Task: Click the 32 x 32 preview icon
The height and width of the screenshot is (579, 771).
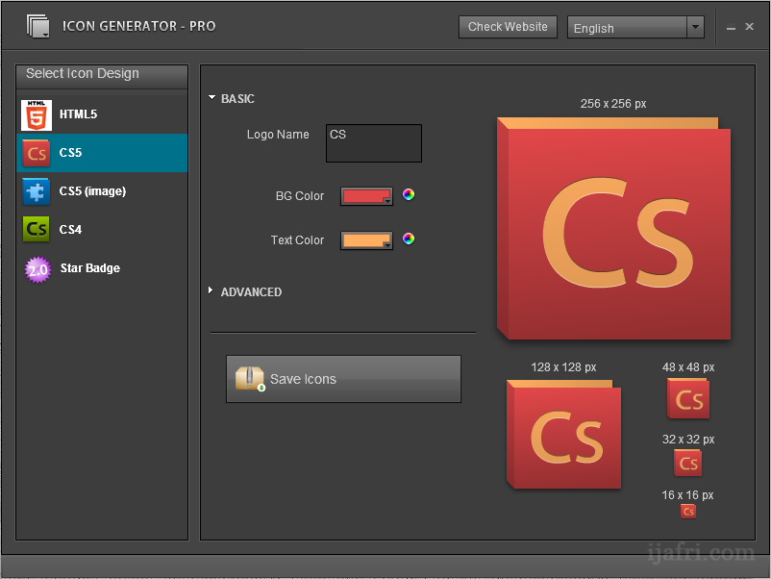Action: 688,463
